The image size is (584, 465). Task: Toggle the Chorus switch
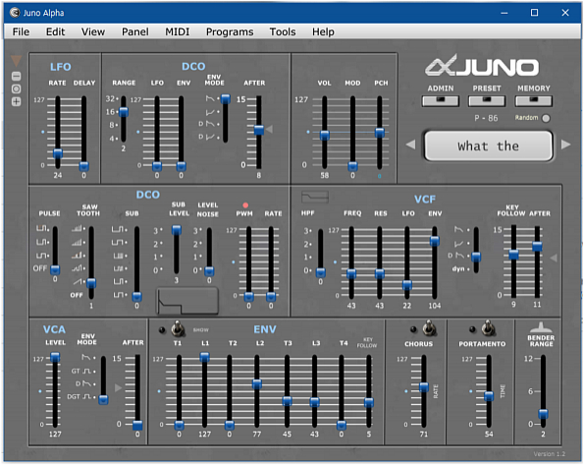[x=429, y=328]
